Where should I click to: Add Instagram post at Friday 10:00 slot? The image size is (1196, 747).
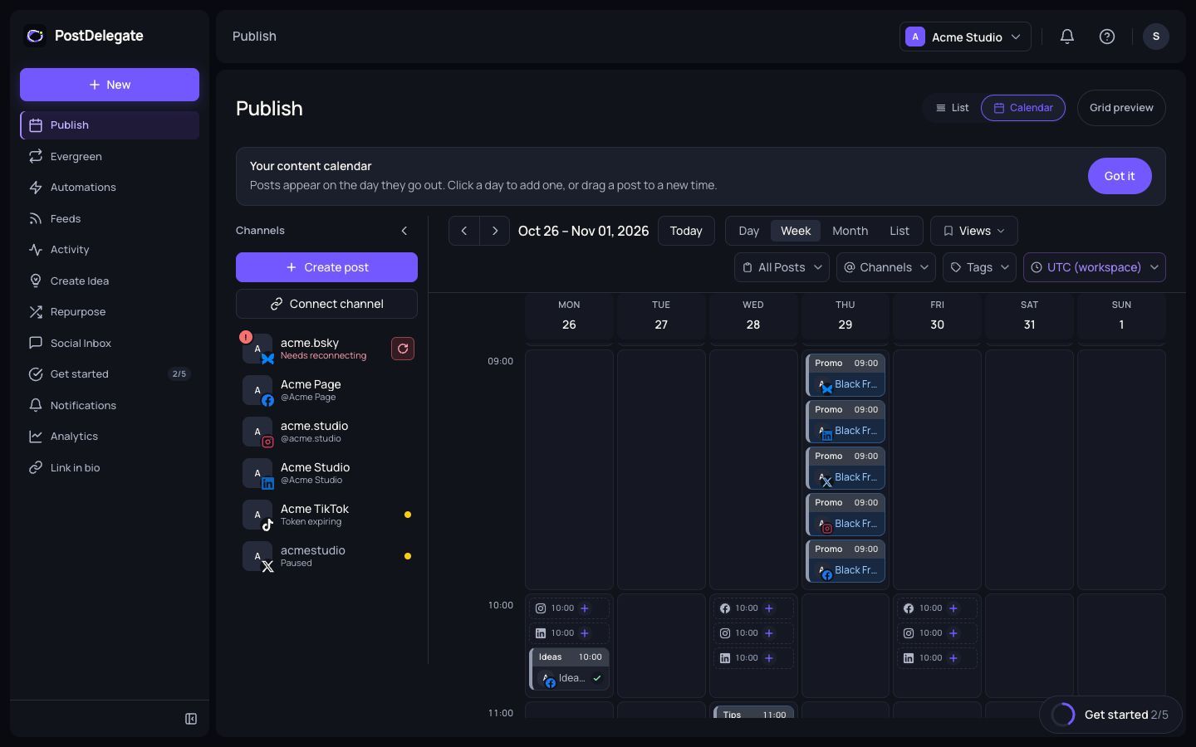[953, 633]
